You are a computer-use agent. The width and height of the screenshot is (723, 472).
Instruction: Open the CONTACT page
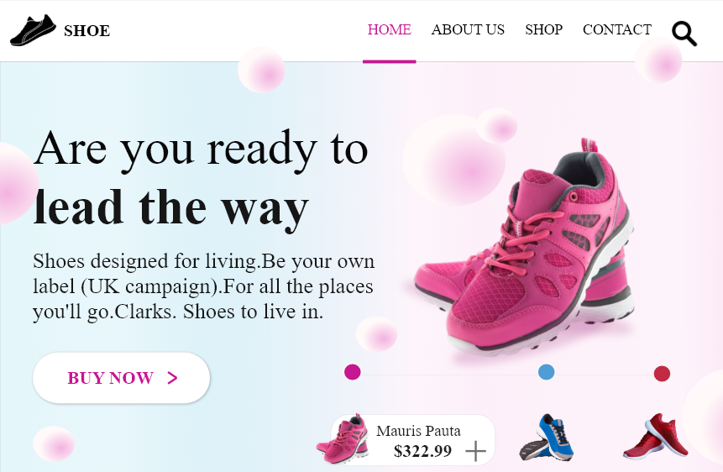click(x=617, y=29)
